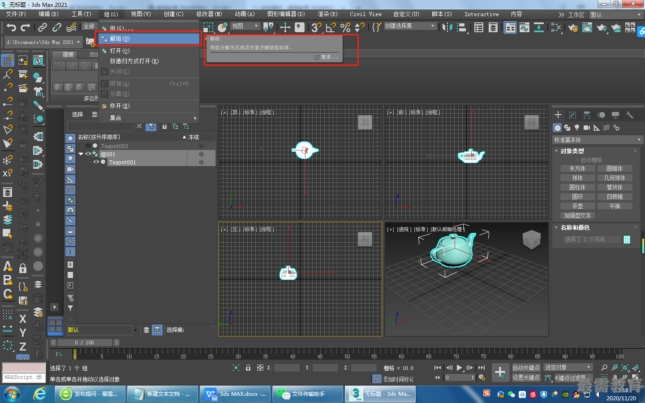Collapse the 名称和颜色 rollout

coord(557,227)
